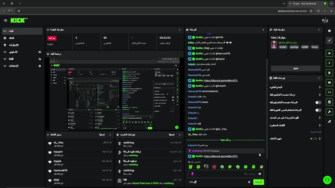Image resolution: width=335 pixels, height=188 pixels.
Task: Click the edit button under stream tags
Action: (x=295, y=68)
